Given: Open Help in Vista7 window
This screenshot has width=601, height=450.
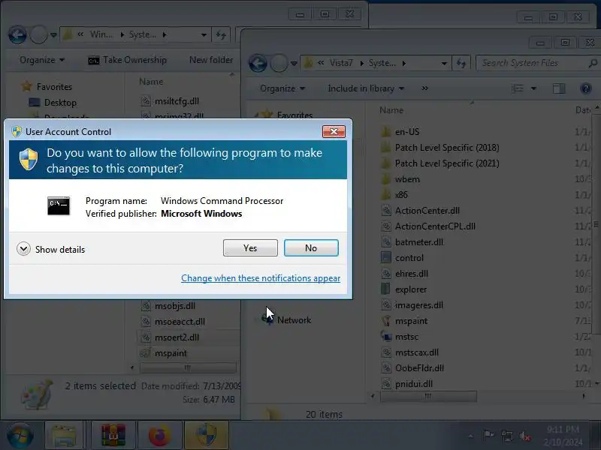Looking at the screenshot, I should click(x=586, y=88).
